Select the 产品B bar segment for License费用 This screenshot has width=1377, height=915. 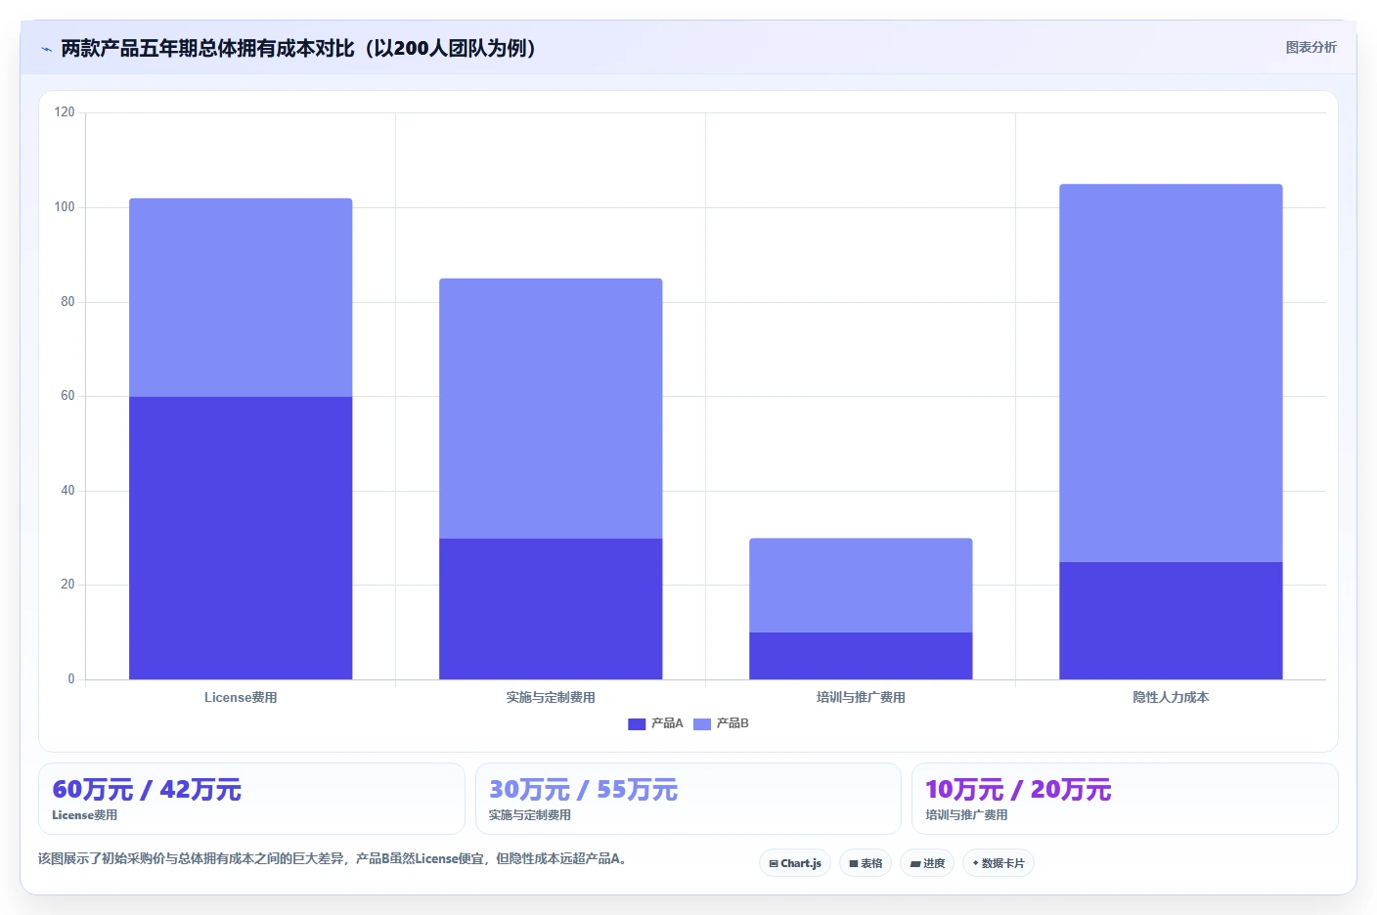coord(241,297)
